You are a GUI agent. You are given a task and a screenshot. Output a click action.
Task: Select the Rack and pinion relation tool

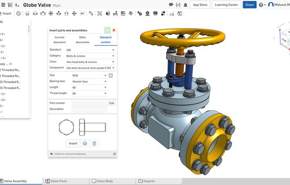click(147, 14)
